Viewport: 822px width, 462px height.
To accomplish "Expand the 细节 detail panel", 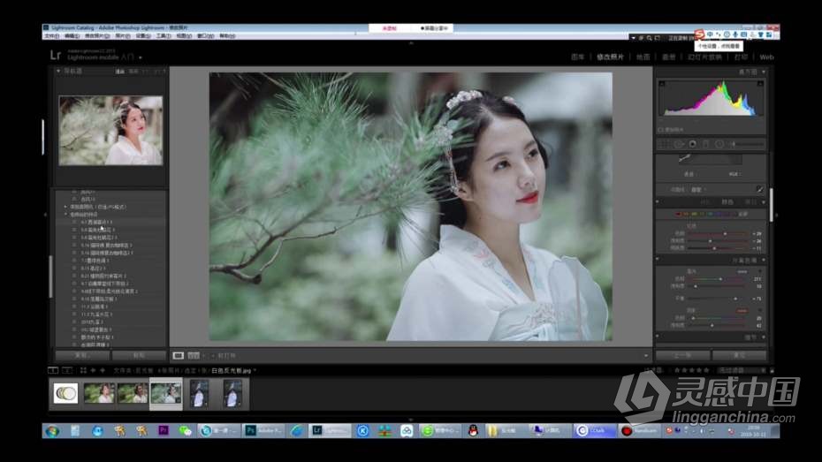I will pos(764,337).
